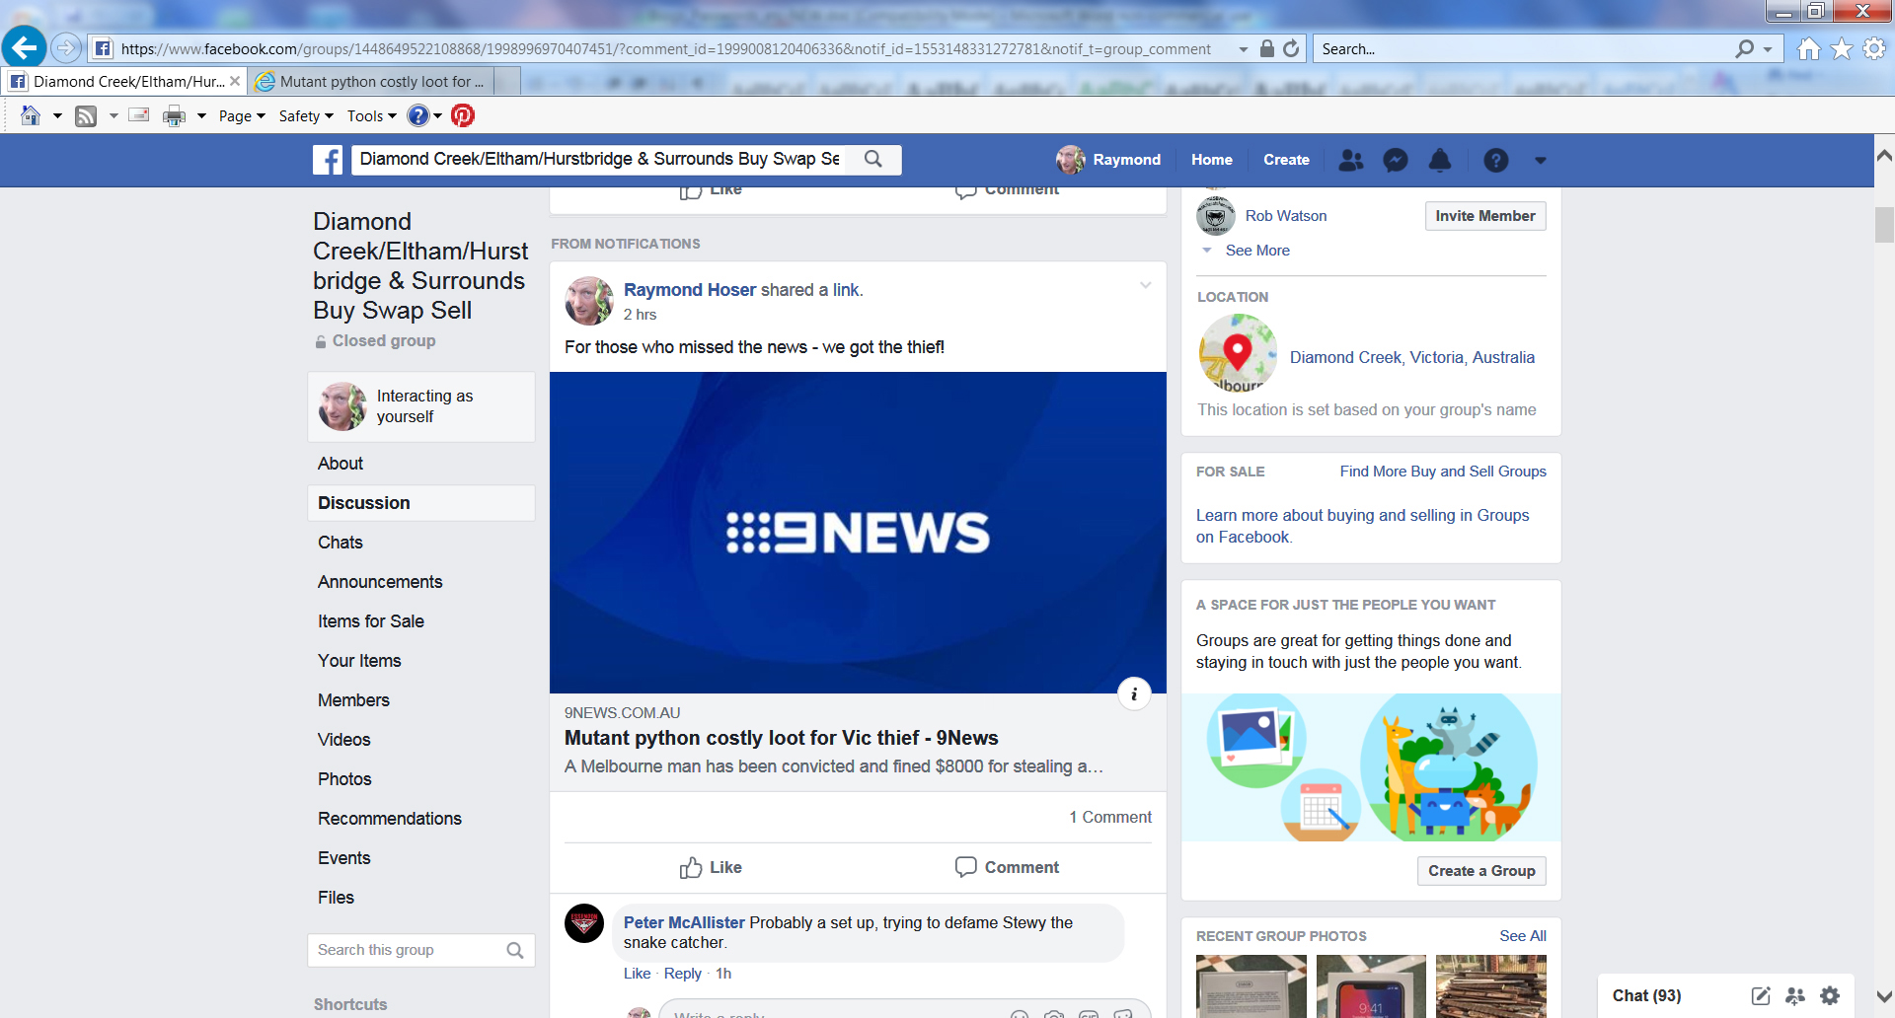Open Announcements in group sidebar
The height and width of the screenshot is (1018, 1895).
pos(380,582)
